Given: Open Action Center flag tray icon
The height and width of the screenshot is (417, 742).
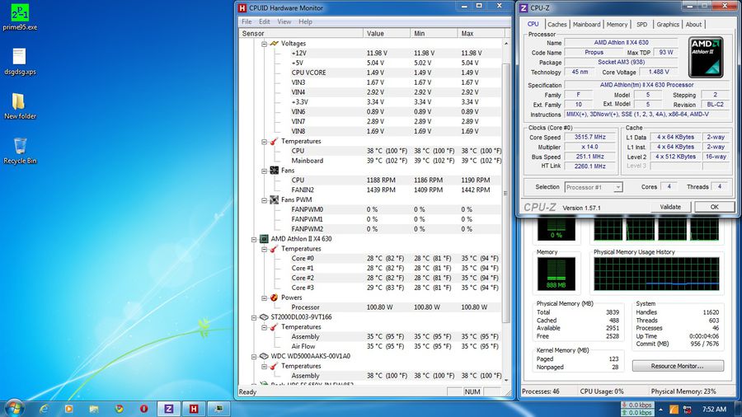Looking at the screenshot, I should pyautogui.click(x=687, y=410).
